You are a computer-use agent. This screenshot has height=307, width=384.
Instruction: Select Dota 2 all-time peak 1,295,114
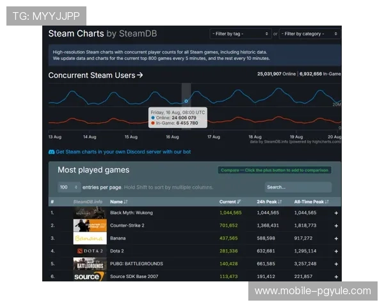pyautogui.click(x=305, y=251)
